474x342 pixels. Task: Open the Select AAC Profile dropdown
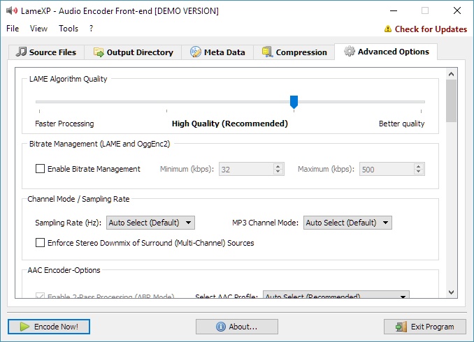point(336,295)
